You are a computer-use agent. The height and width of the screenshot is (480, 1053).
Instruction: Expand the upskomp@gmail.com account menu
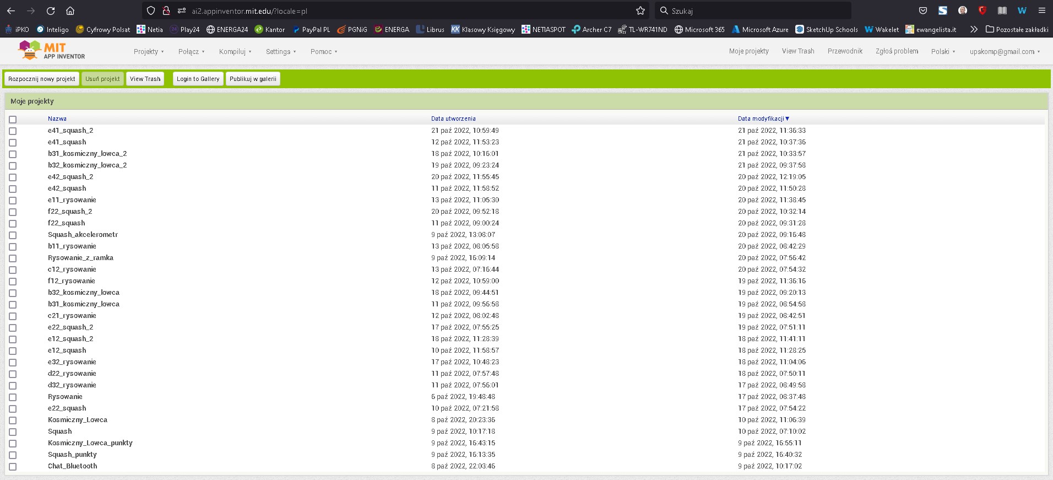click(x=1005, y=52)
